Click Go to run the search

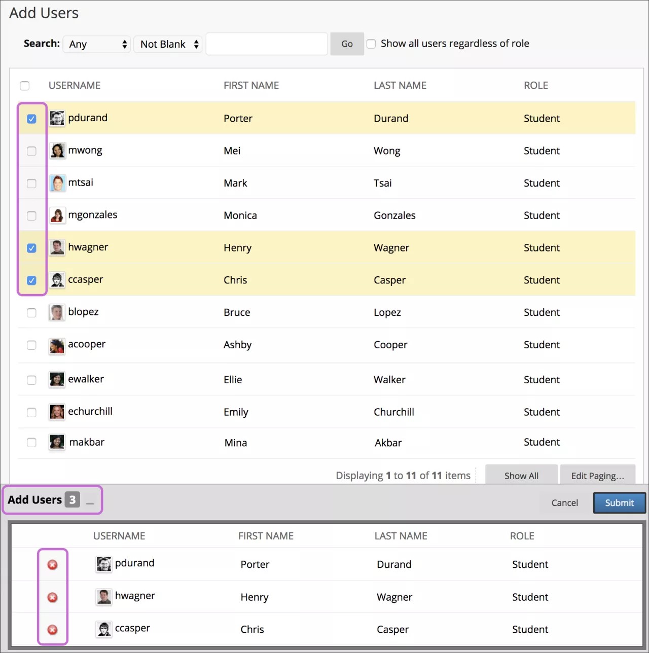tap(346, 44)
